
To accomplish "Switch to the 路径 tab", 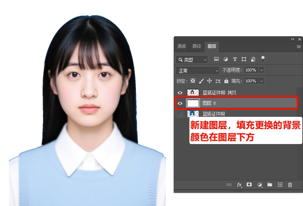I will click(x=196, y=46).
